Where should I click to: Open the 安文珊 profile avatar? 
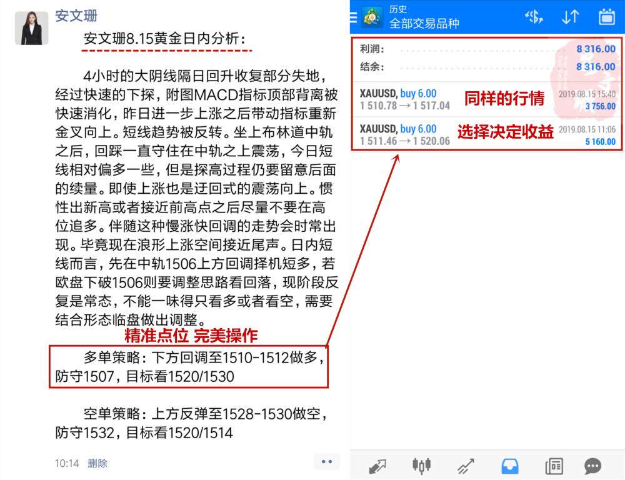31,28
